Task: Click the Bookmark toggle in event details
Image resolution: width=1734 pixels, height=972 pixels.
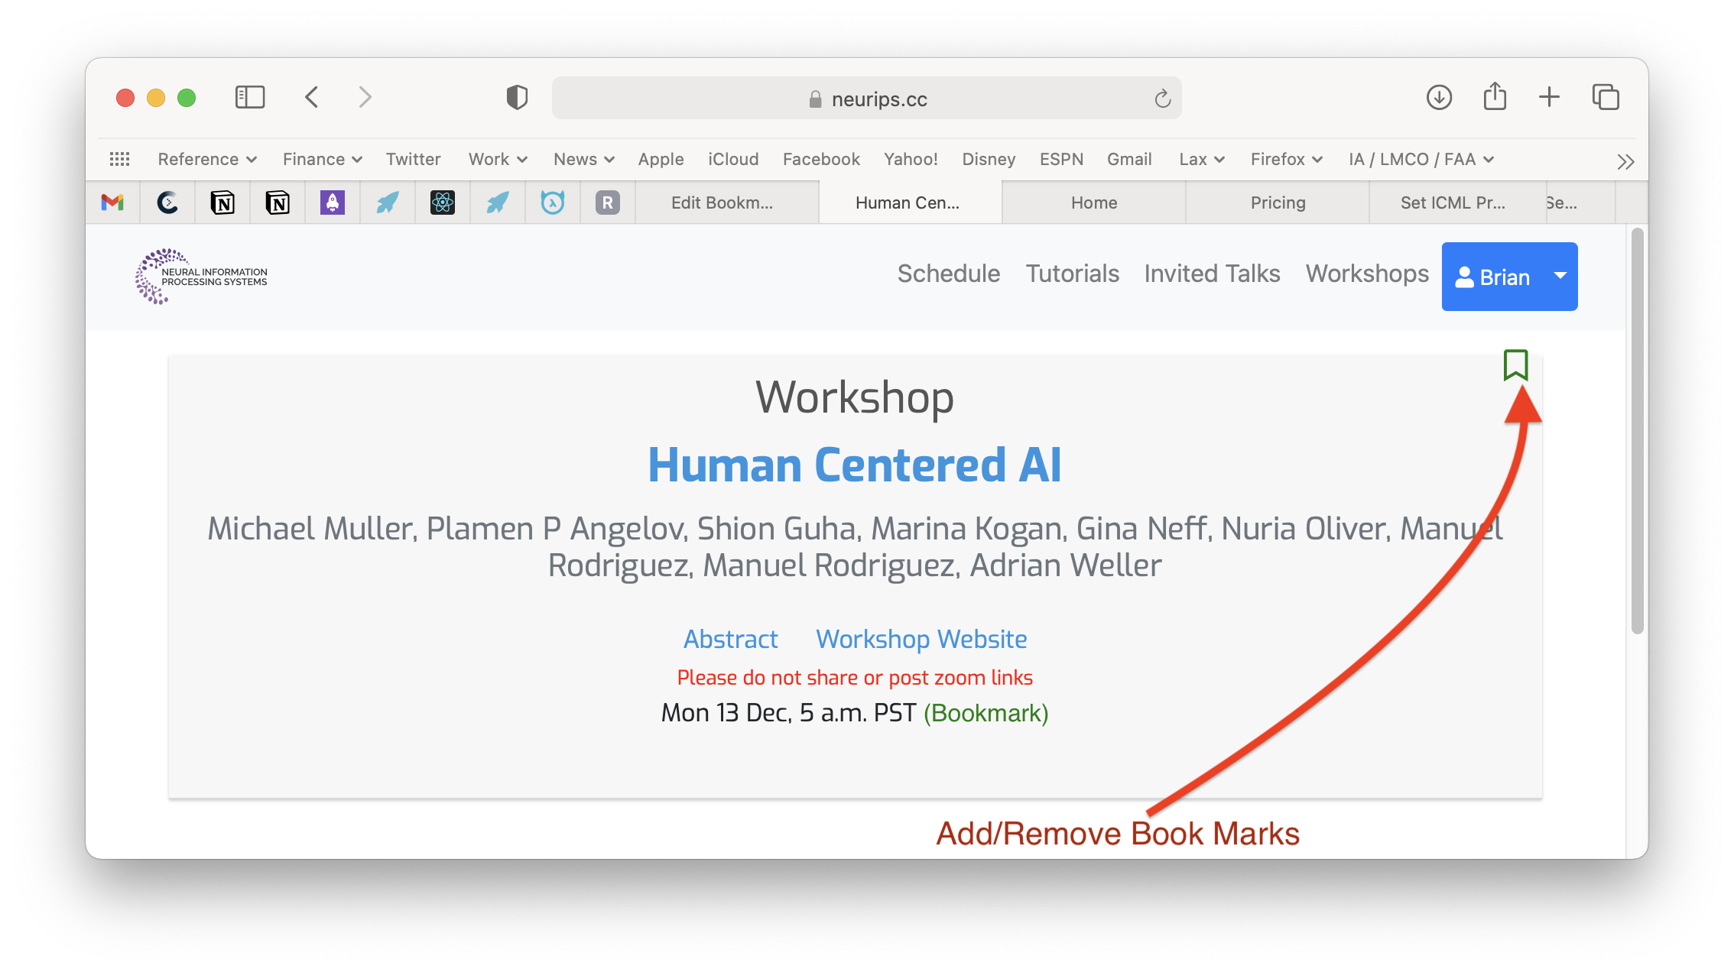Action: (1514, 364)
